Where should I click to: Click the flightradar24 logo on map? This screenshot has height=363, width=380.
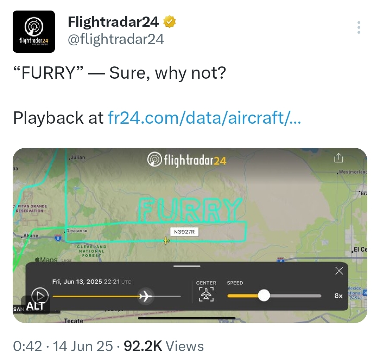click(186, 160)
